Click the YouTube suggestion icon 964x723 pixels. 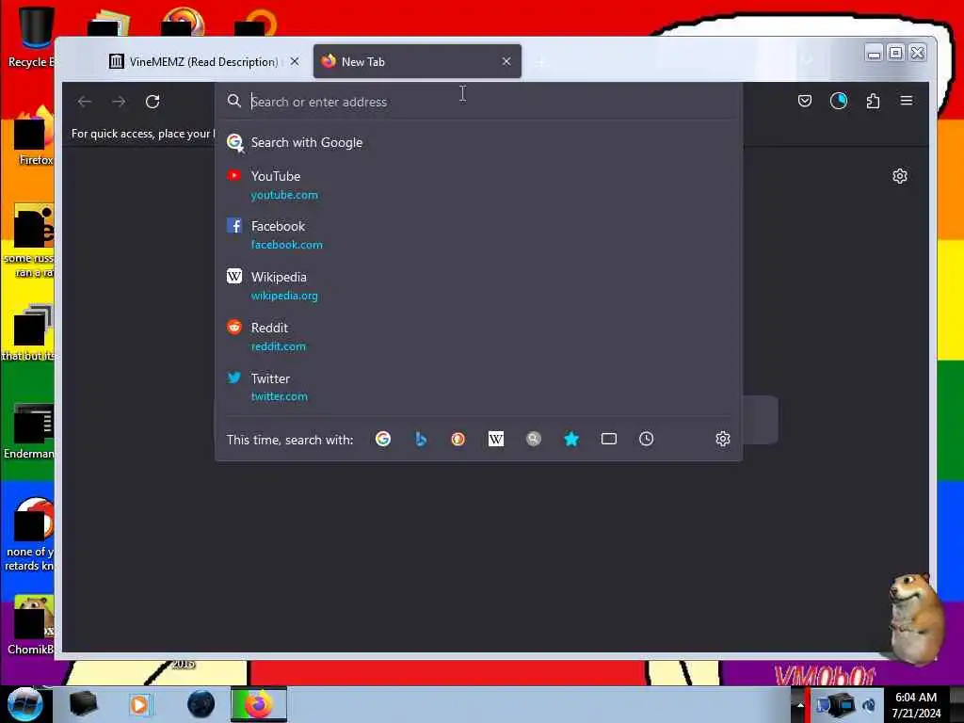pos(233,176)
